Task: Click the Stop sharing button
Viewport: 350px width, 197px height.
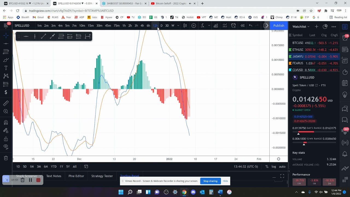Action: [x=210, y=181]
